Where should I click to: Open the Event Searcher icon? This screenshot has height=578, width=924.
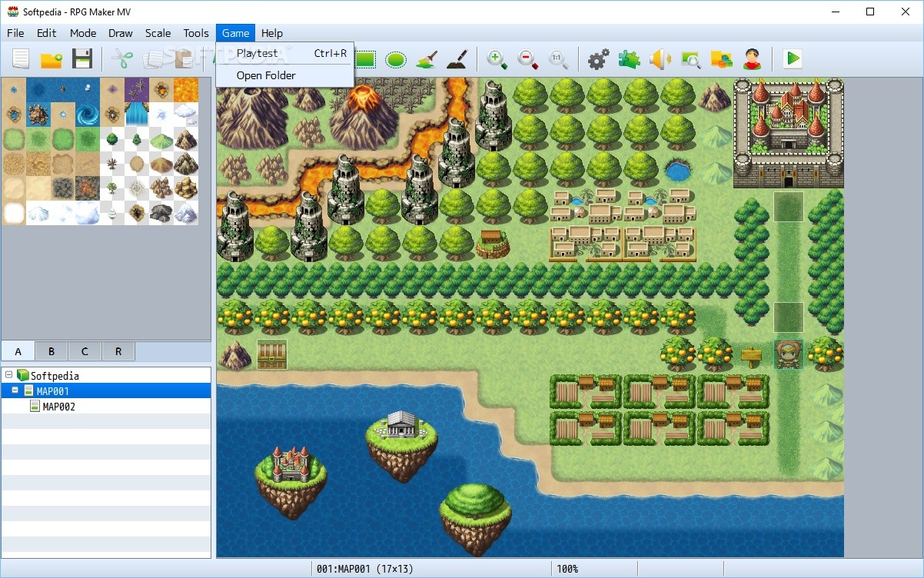click(690, 58)
